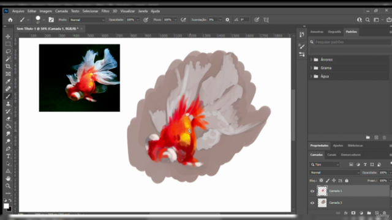Image resolution: width=392 pixels, height=220 pixels.
Task: Add layer mask button
Action: click(x=353, y=213)
